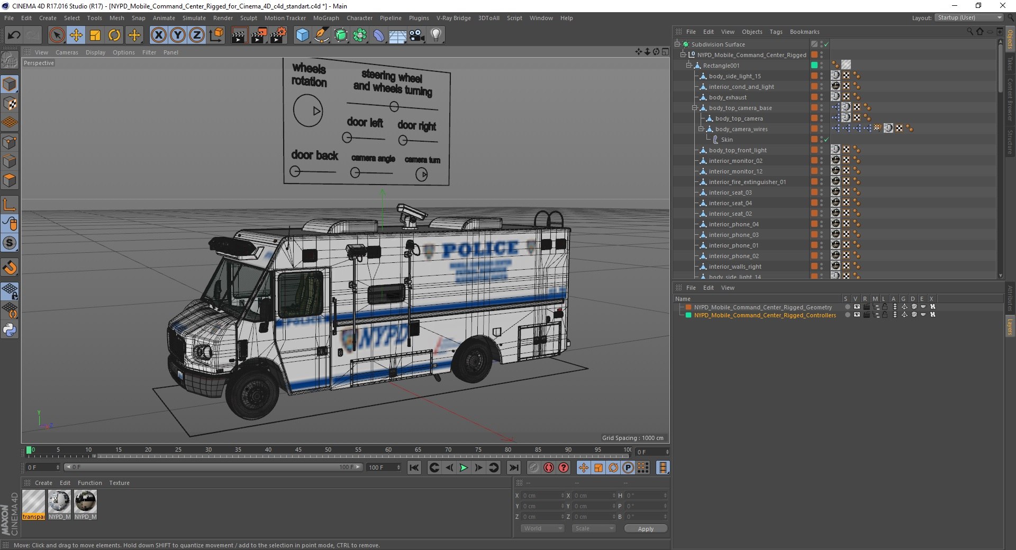Collapse the body_camera_wires node
Viewport: 1016px width, 550px height.
coord(701,129)
